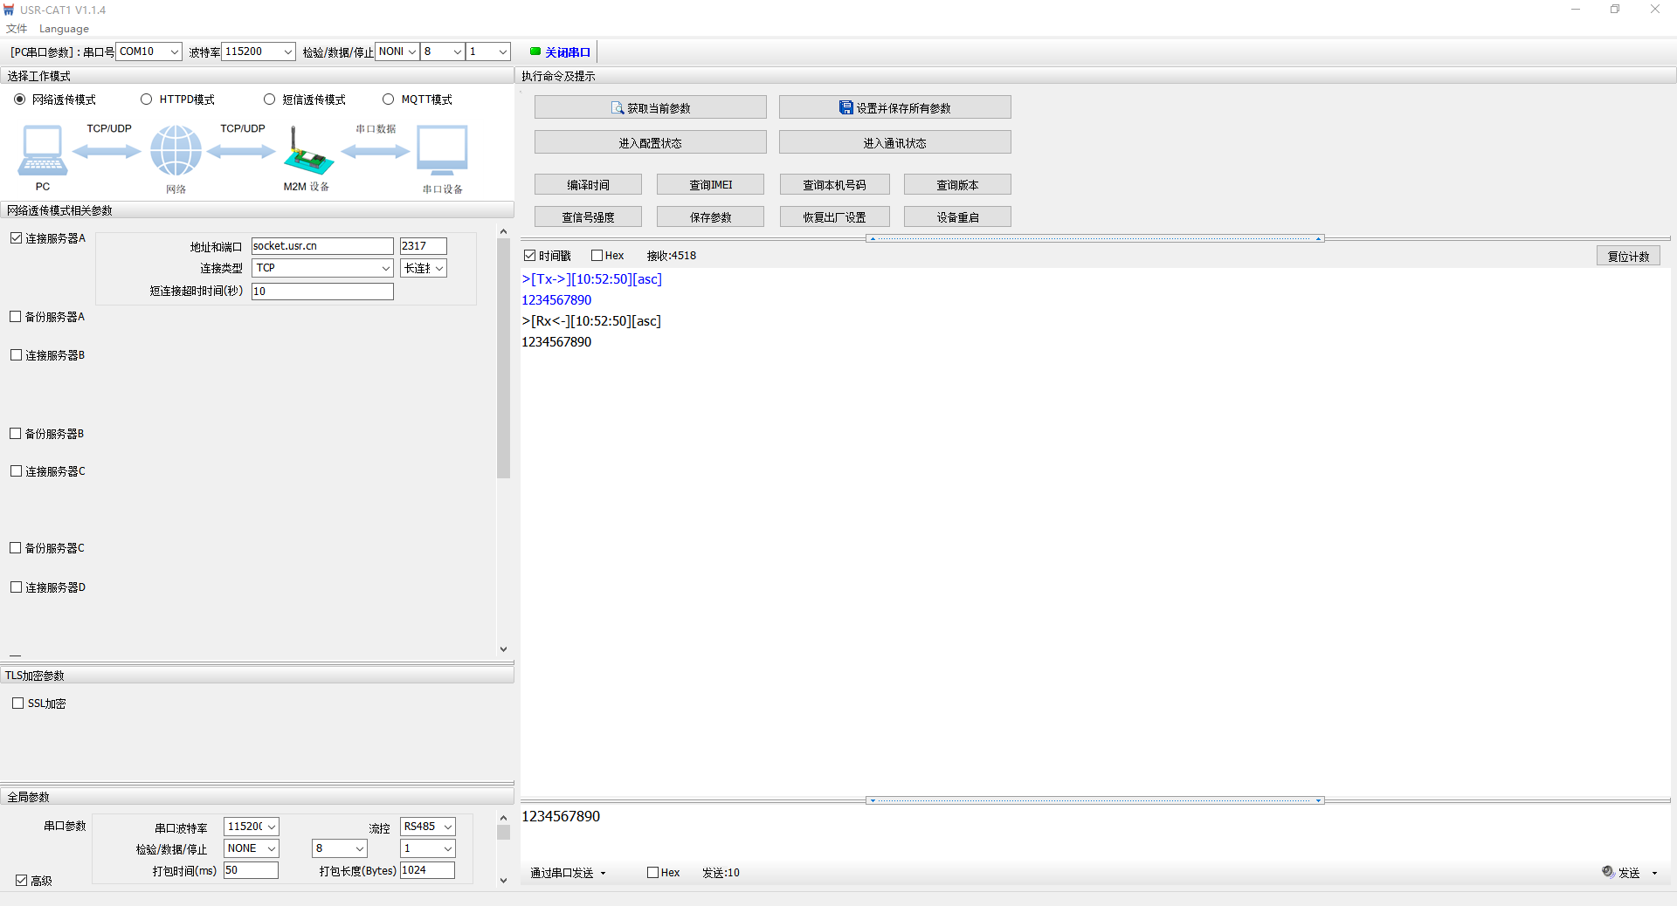
Task: Click the query IMEI button
Action: [x=710, y=185]
